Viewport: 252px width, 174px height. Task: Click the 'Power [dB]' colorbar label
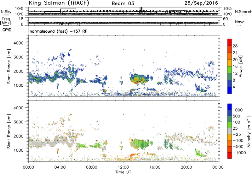(240, 66)
